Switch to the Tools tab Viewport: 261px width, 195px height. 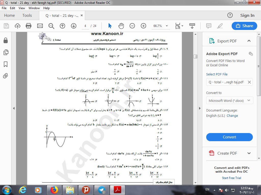(x=27, y=15)
